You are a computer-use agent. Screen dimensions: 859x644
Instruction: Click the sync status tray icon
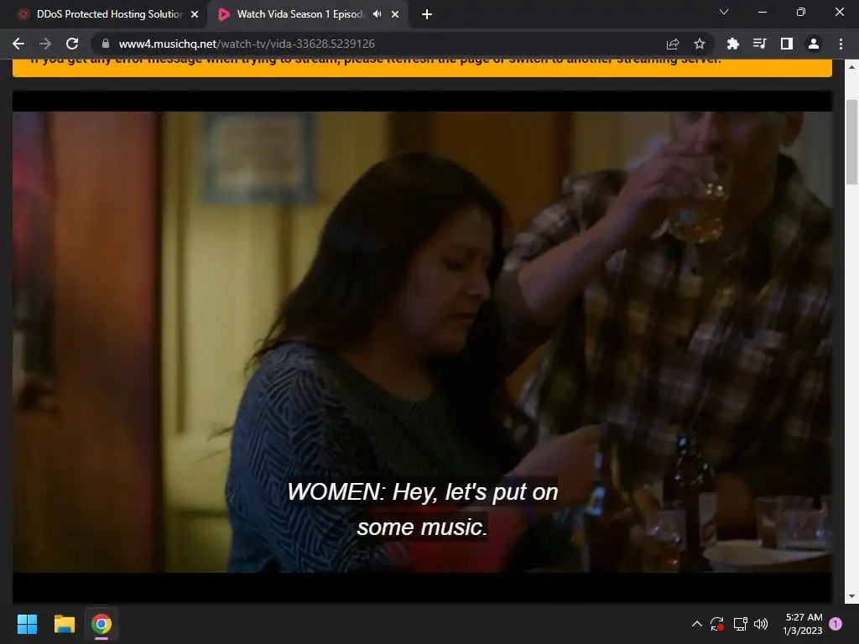point(717,624)
